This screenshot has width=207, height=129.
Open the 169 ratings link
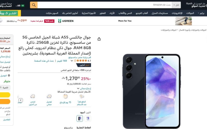[x=62, y=61]
